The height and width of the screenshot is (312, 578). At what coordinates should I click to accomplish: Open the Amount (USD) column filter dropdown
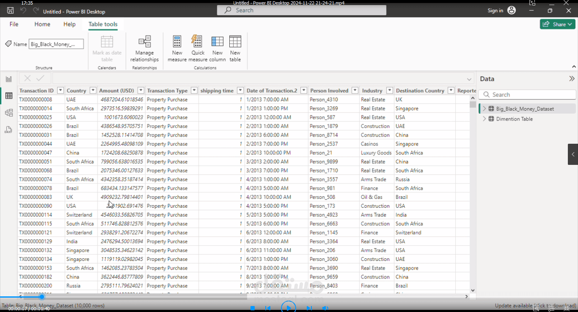141,90
